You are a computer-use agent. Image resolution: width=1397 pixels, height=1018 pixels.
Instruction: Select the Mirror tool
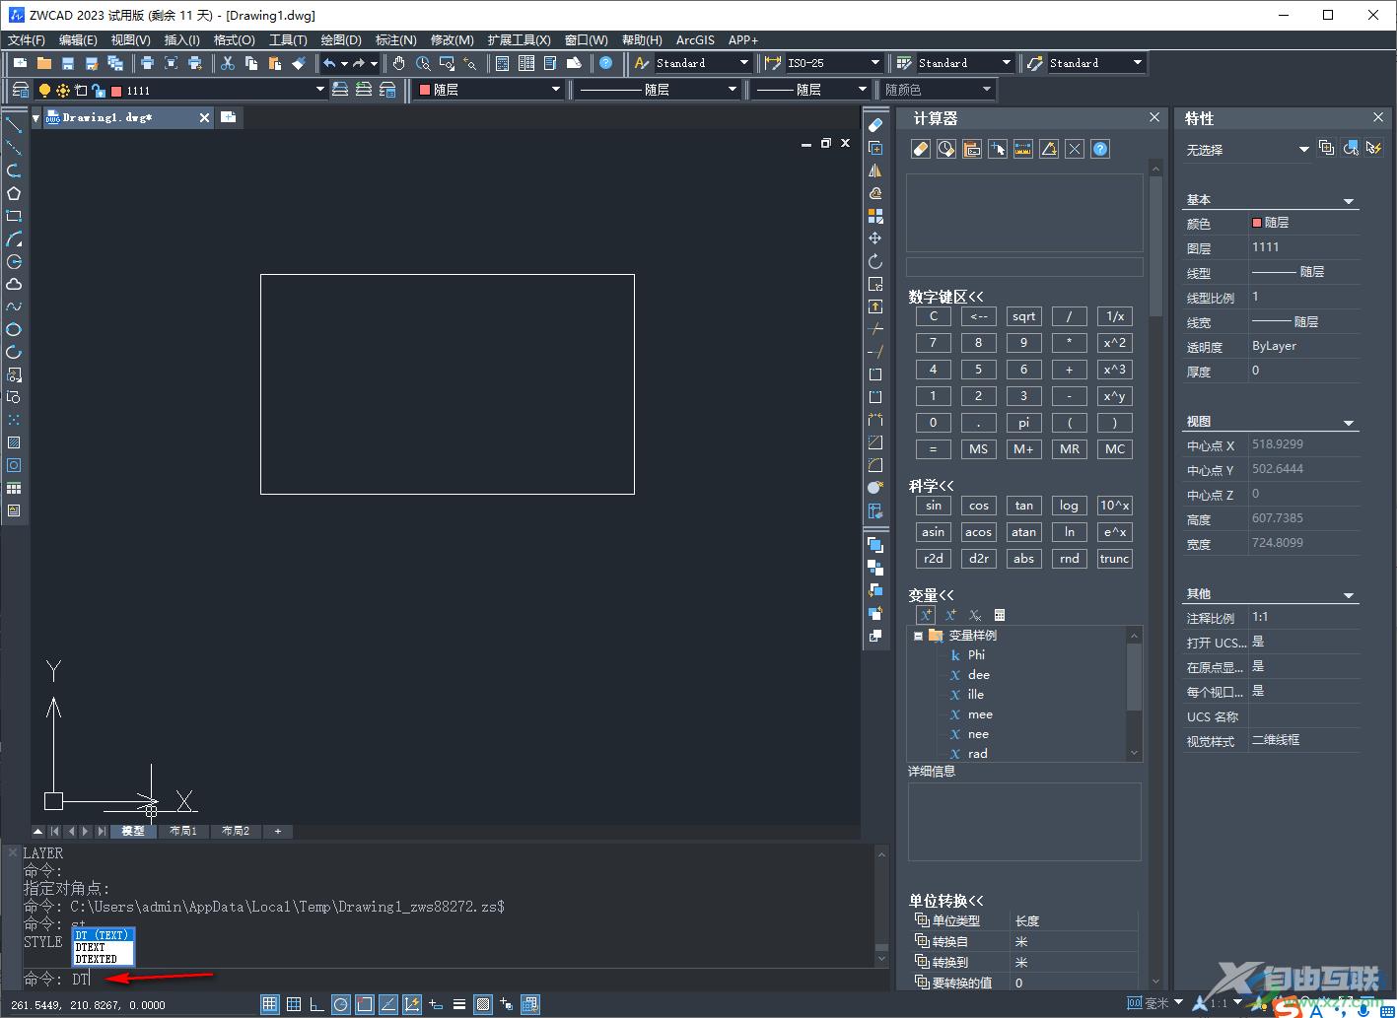tap(874, 170)
